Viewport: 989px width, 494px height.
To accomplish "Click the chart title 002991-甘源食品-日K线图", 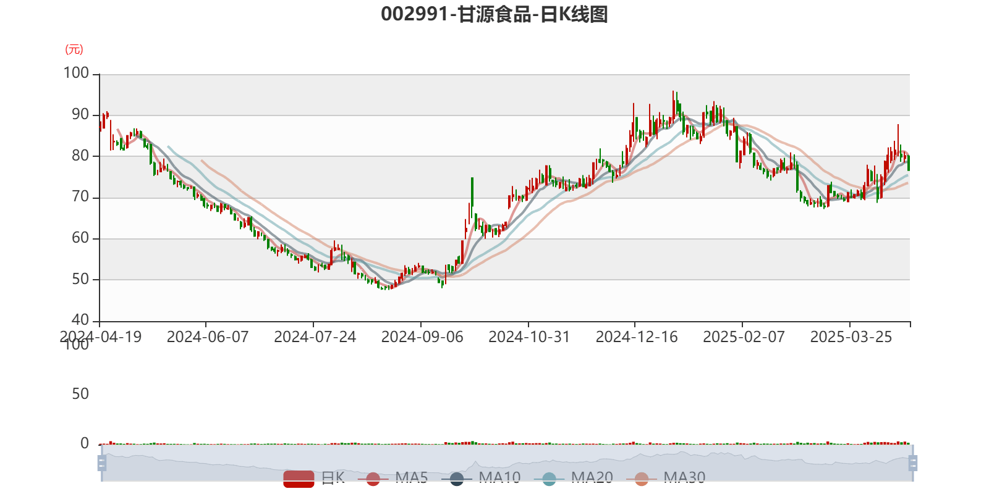I will click(x=494, y=14).
